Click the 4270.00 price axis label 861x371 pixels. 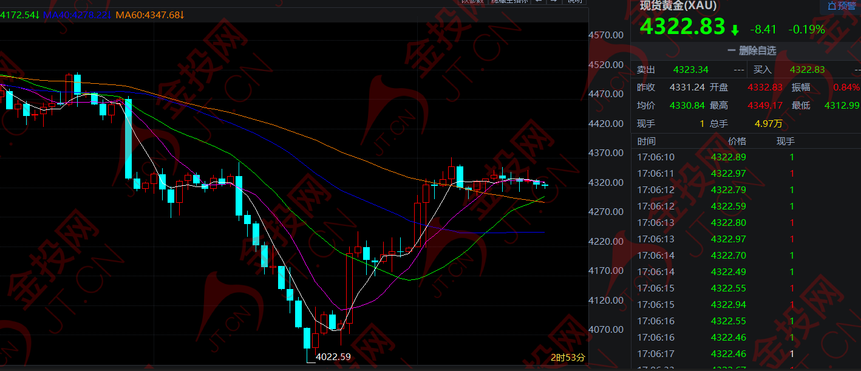(x=606, y=212)
